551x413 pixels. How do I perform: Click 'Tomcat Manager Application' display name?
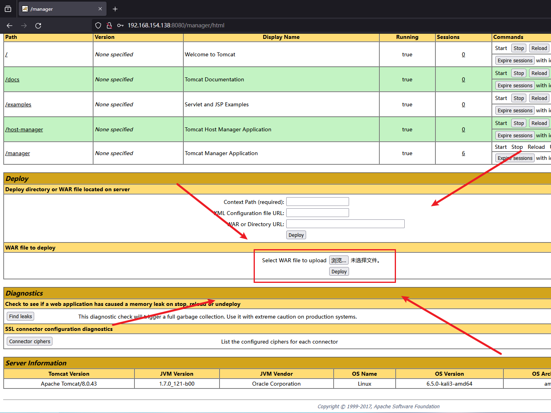click(x=221, y=153)
